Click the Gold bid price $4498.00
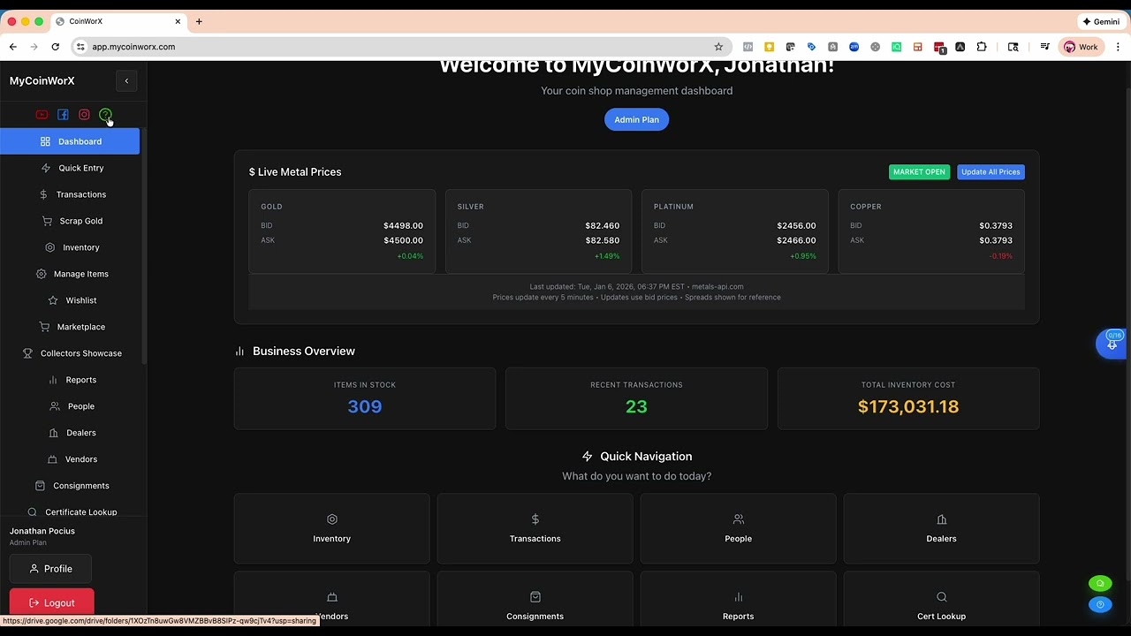This screenshot has height=636, width=1131. tap(403, 226)
